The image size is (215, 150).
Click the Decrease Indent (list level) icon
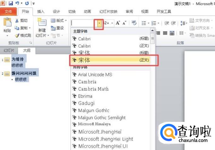[x=166, y=23]
